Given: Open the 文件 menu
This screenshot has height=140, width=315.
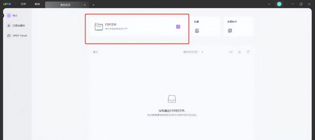Looking at the screenshot, I should pos(23,4).
